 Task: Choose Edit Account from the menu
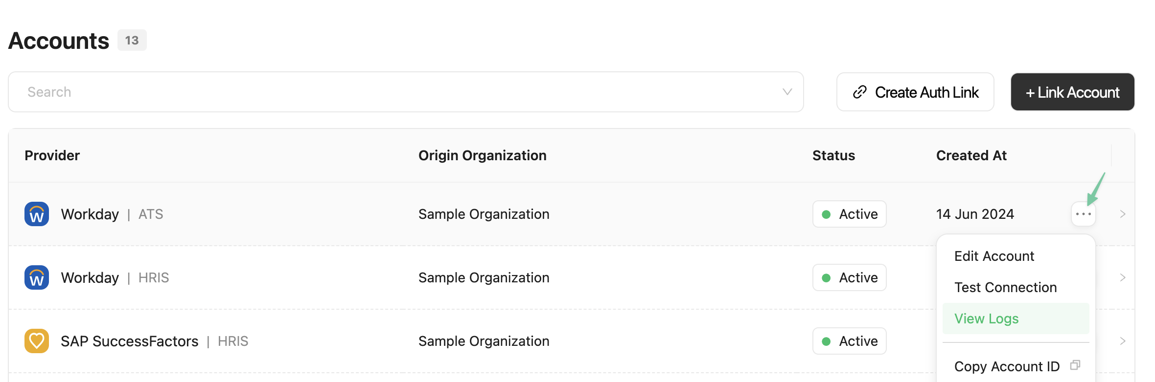pyautogui.click(x=994, y=255)
